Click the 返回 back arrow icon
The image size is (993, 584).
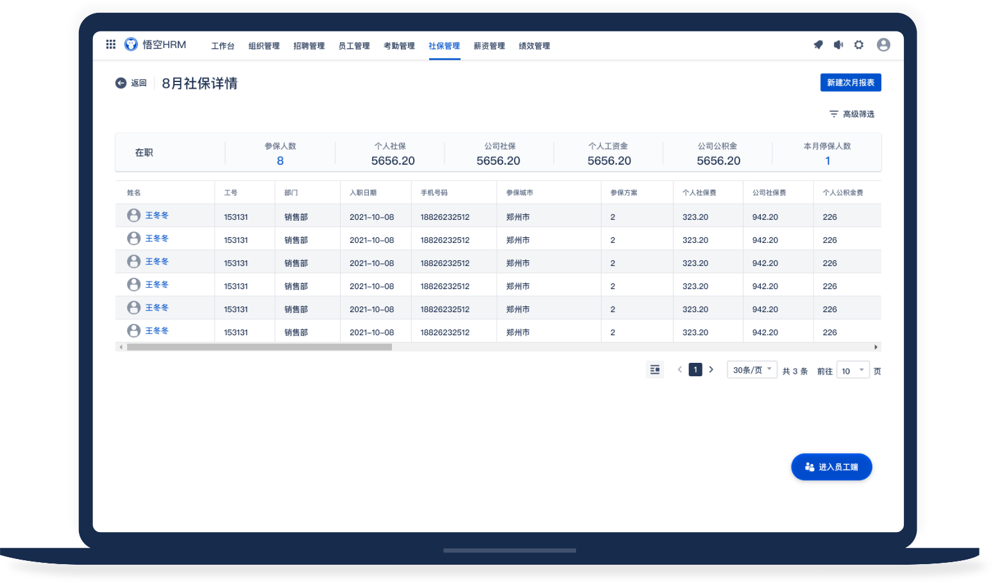tap(121, 83)
